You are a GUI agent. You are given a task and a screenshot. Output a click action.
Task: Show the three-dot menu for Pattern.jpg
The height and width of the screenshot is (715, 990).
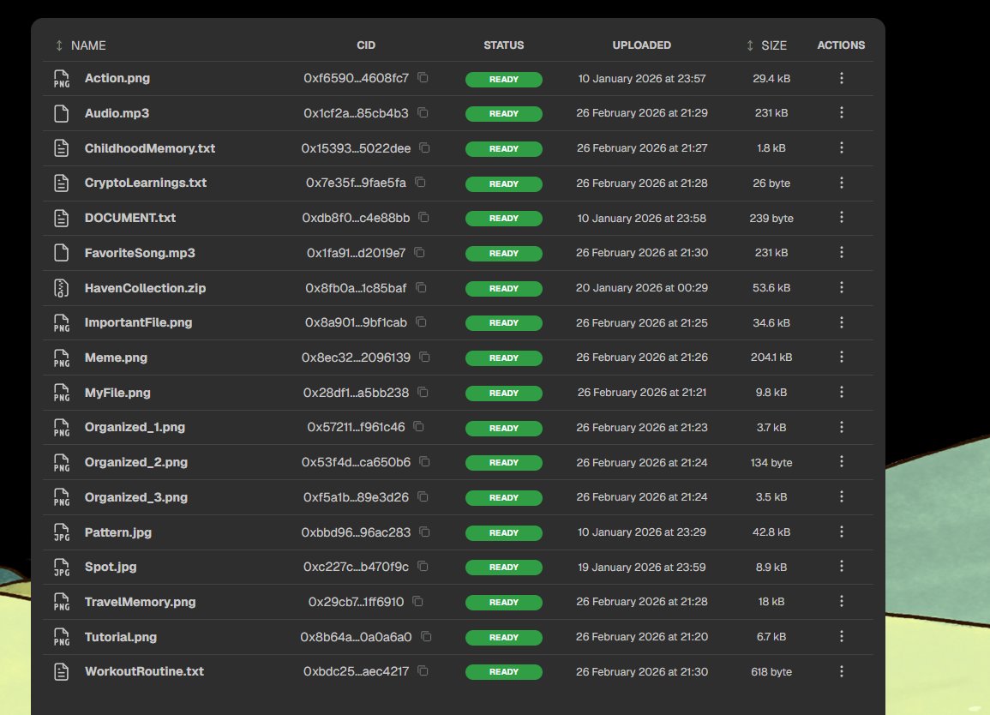click(841, 532)
